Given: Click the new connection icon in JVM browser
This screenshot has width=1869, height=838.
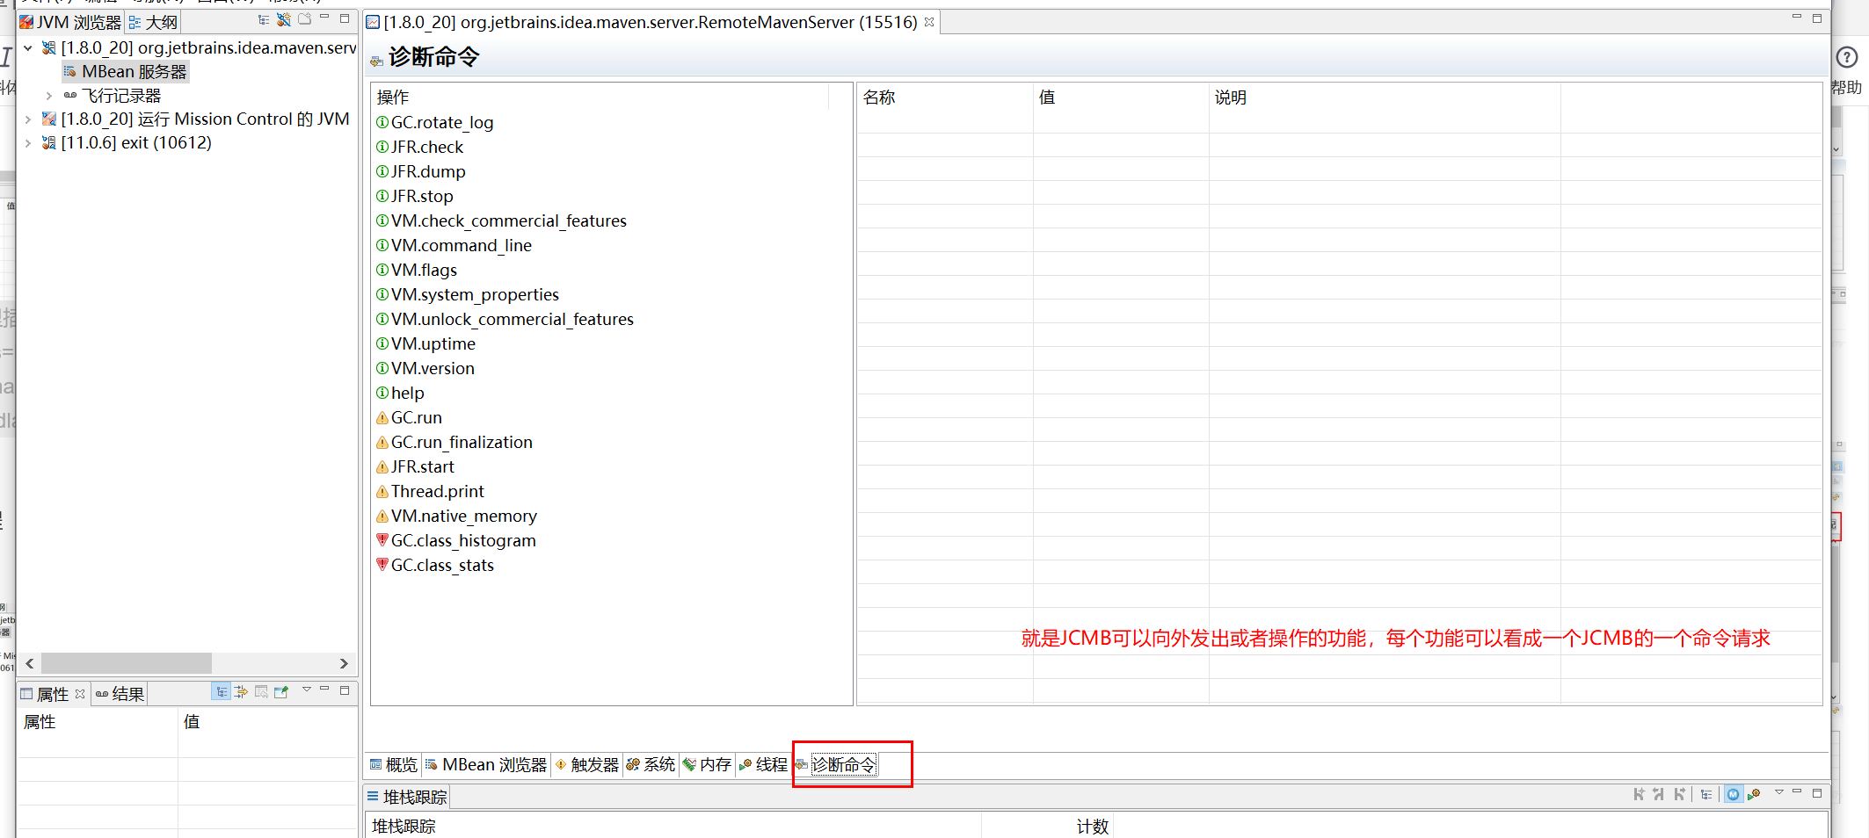Looking at the screenshot, I should (284, 19).
